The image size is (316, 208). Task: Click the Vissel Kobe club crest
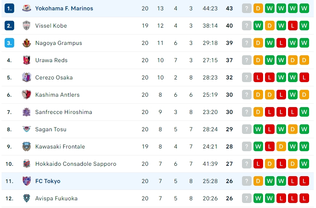[x=26, y=26]
